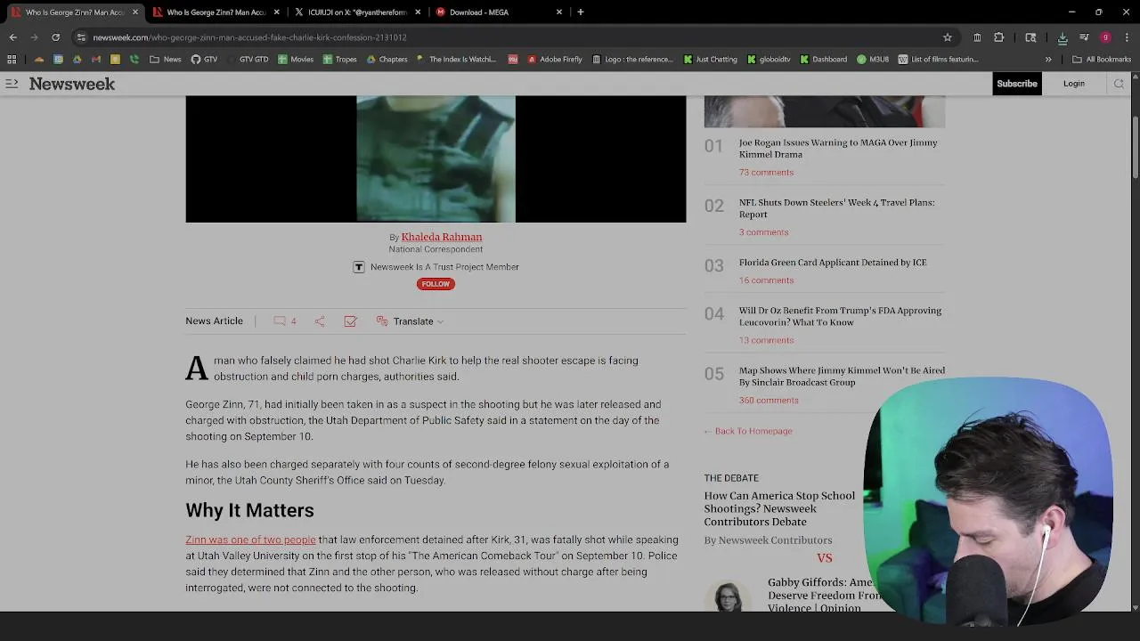The image size is (1140, 641).
Task: Open the Logo : the reference bookmark
Action: click(633, 60)
